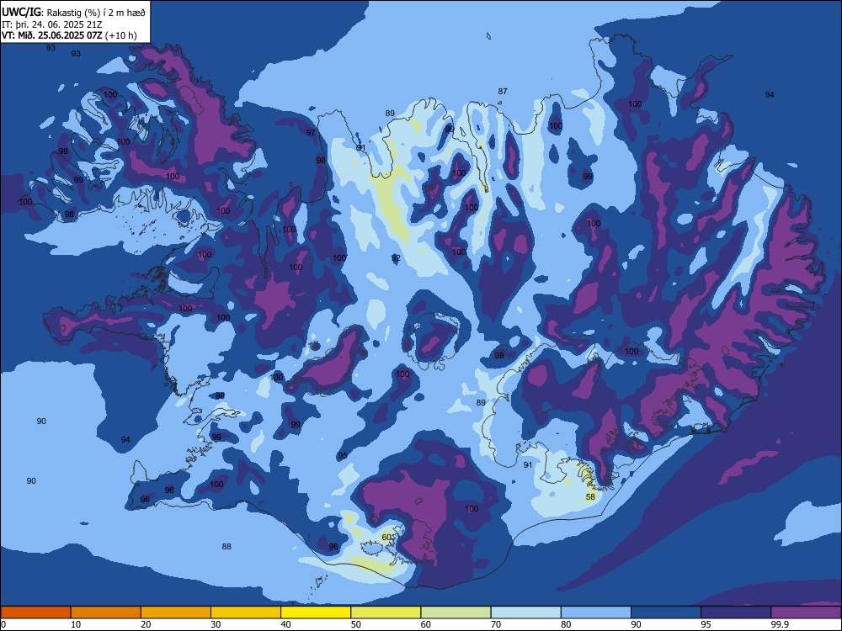
Task: Click the 0–10 dark orange legend swatch
Action: [x=35, y=612]
